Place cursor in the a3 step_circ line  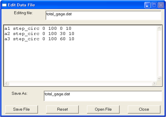39,39
